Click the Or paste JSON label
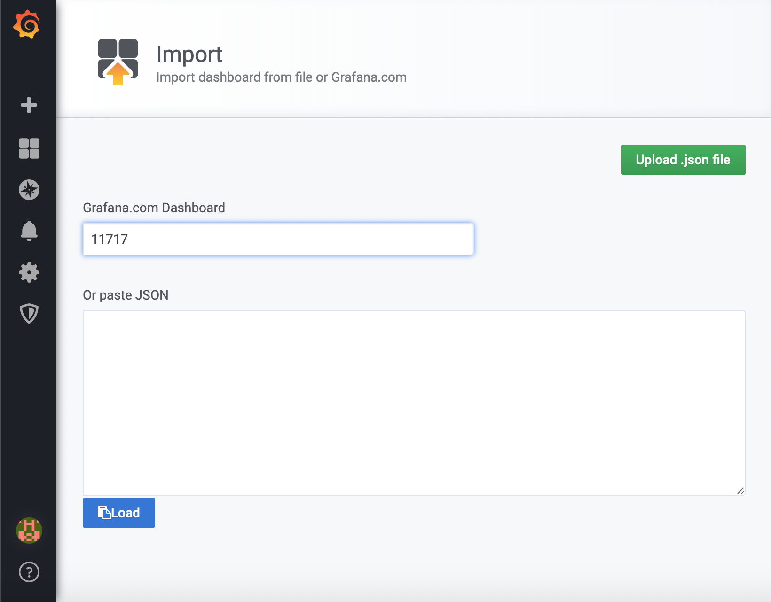This screenshot has width=771, height=602. tap(126, 295)
